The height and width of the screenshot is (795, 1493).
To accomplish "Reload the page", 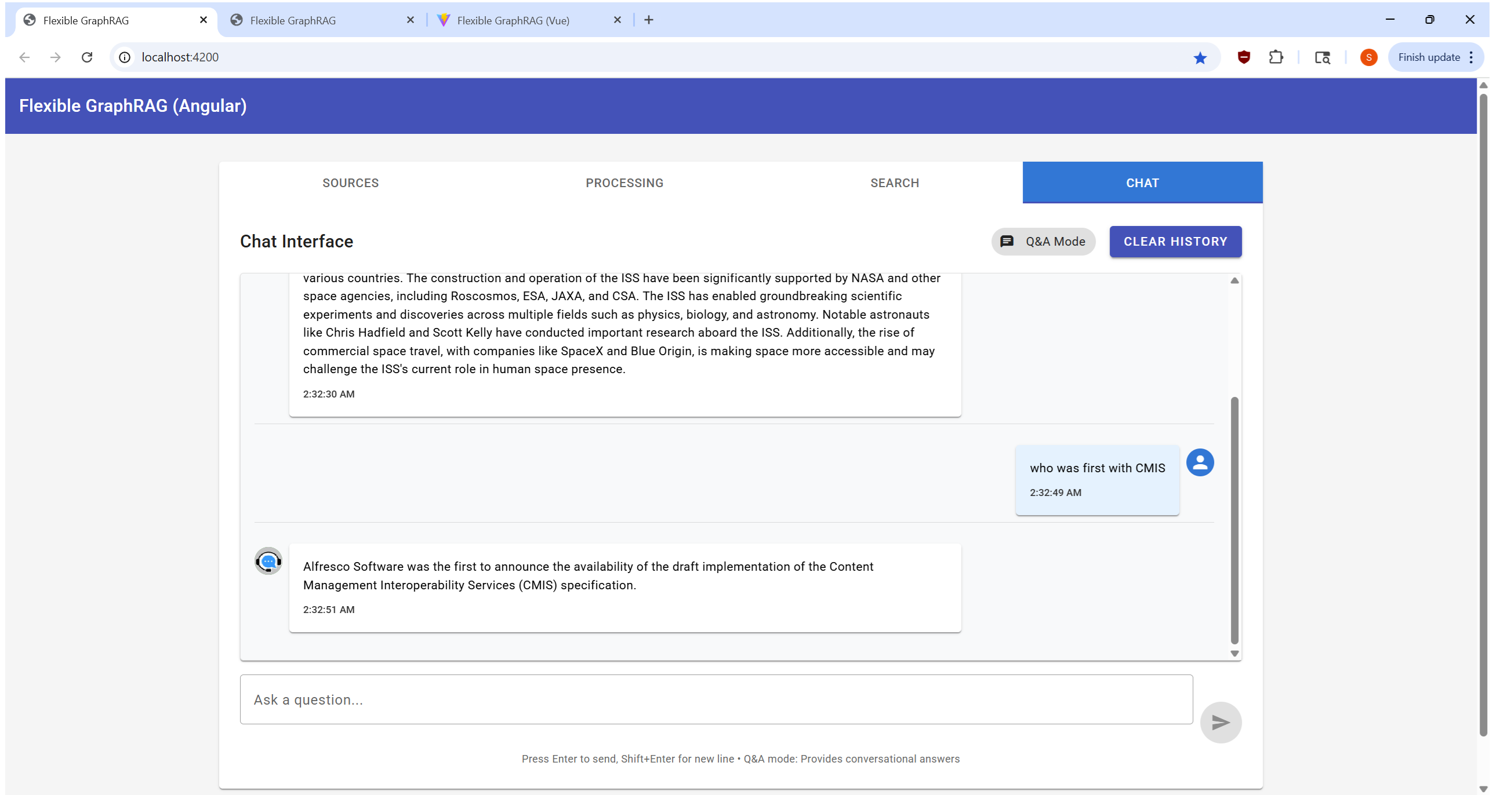I will pyautogui.click(x=87, y=57).
